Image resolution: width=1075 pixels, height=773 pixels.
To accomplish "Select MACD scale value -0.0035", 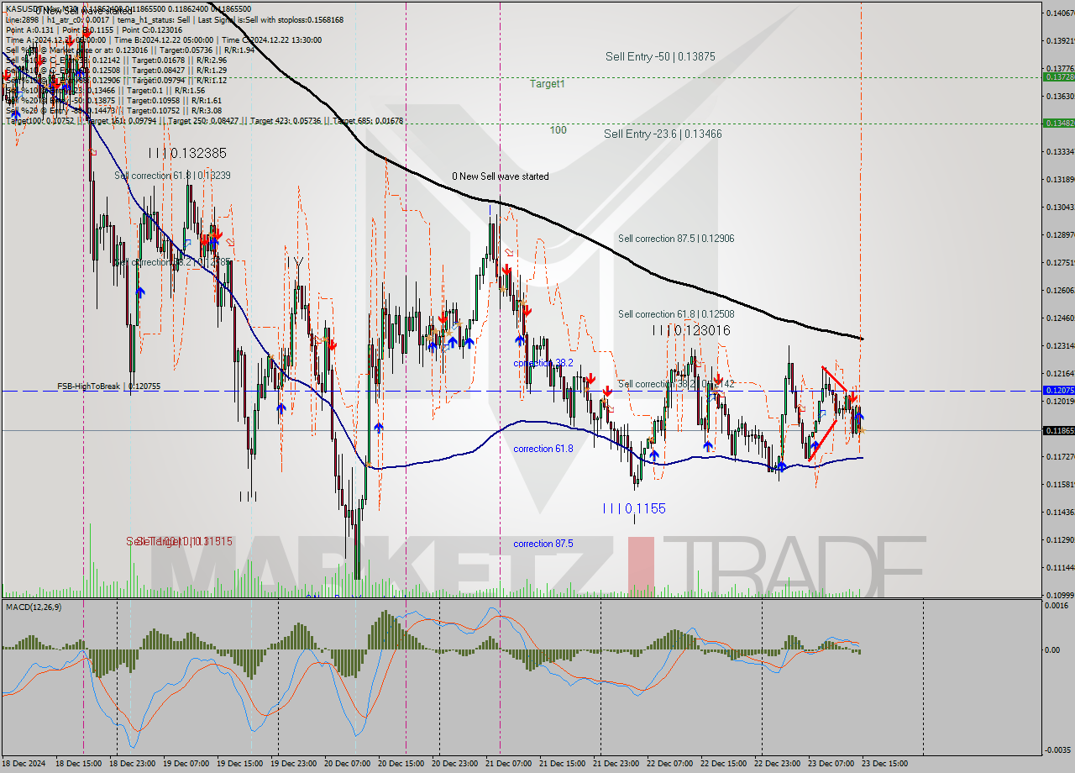I will [1059, 749].
